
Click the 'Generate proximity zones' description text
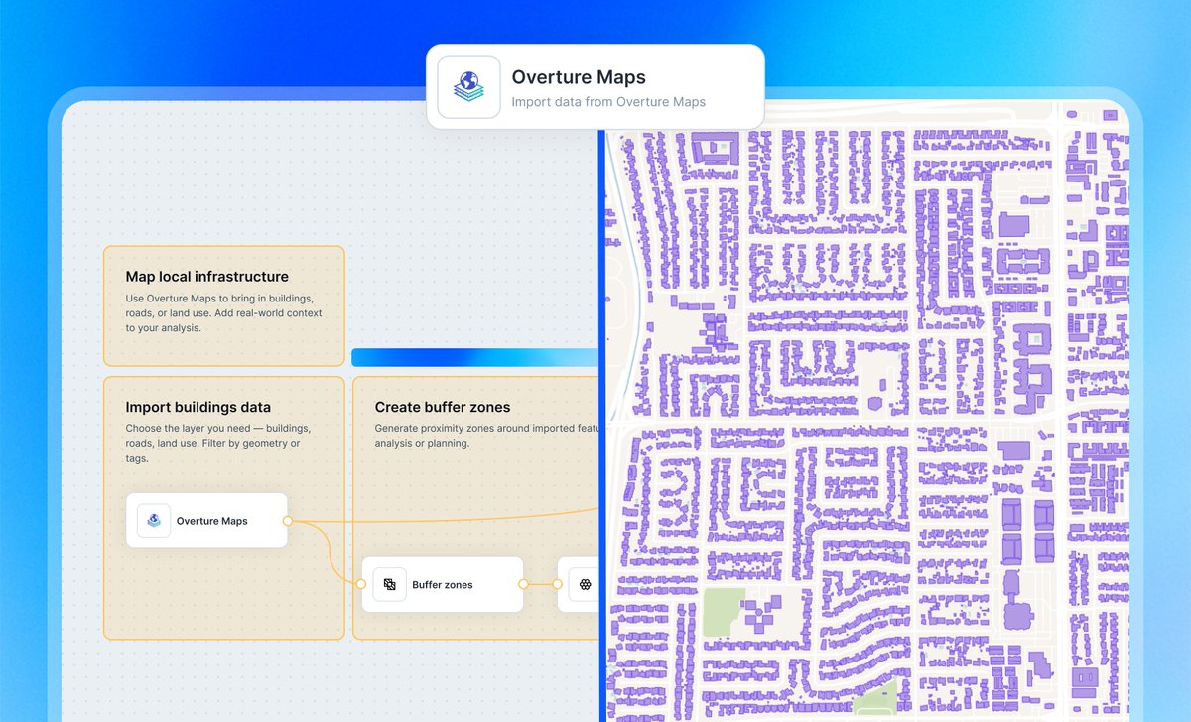(x=486, y=436)
